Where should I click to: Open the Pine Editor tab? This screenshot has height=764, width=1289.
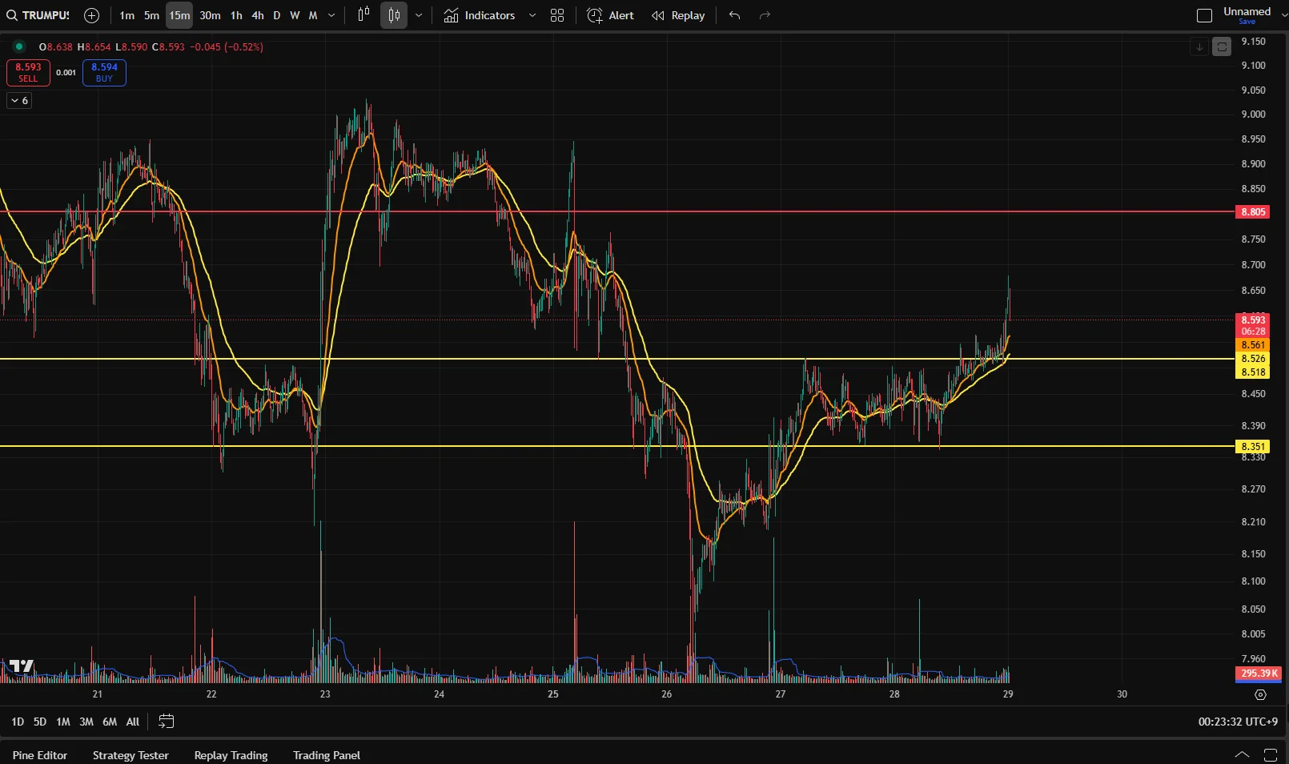pyautogui.click(x=40, y=755)
